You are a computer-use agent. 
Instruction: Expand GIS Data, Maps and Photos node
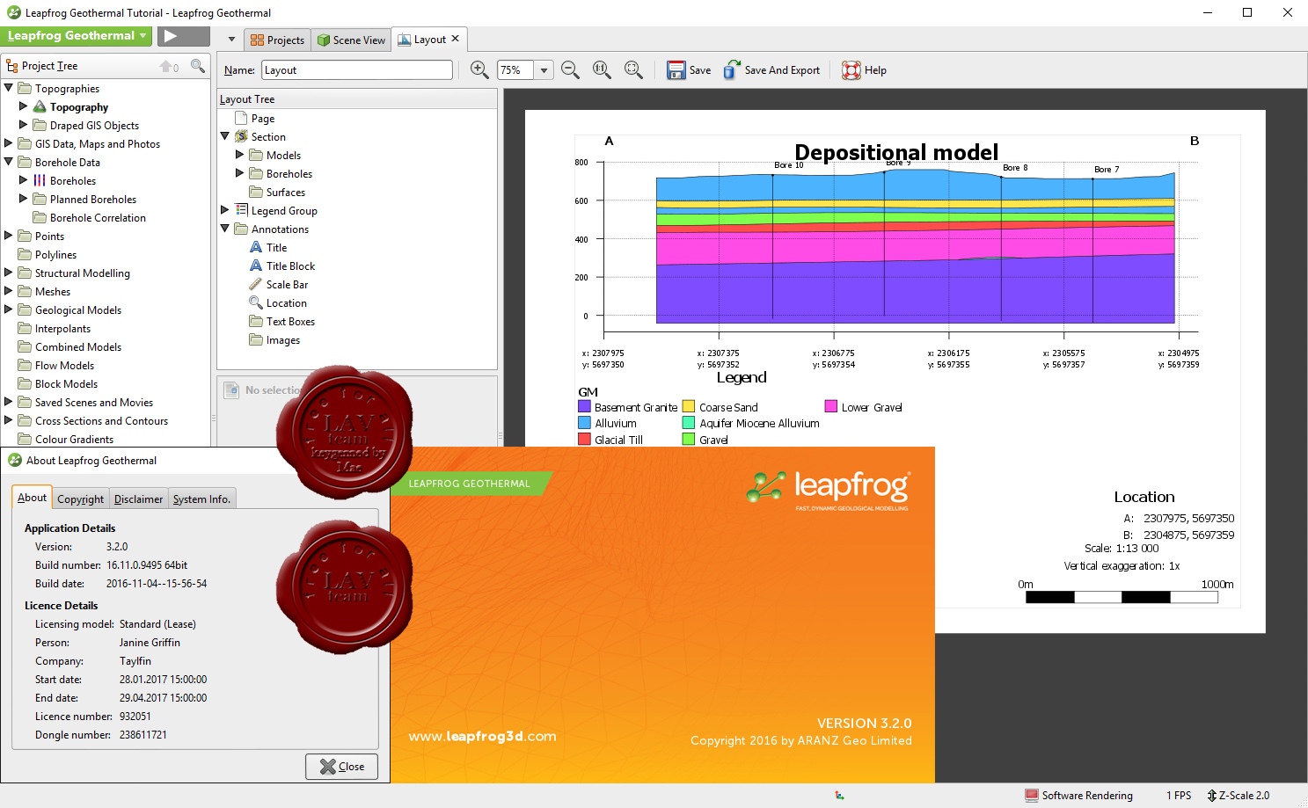click(9, 143)
